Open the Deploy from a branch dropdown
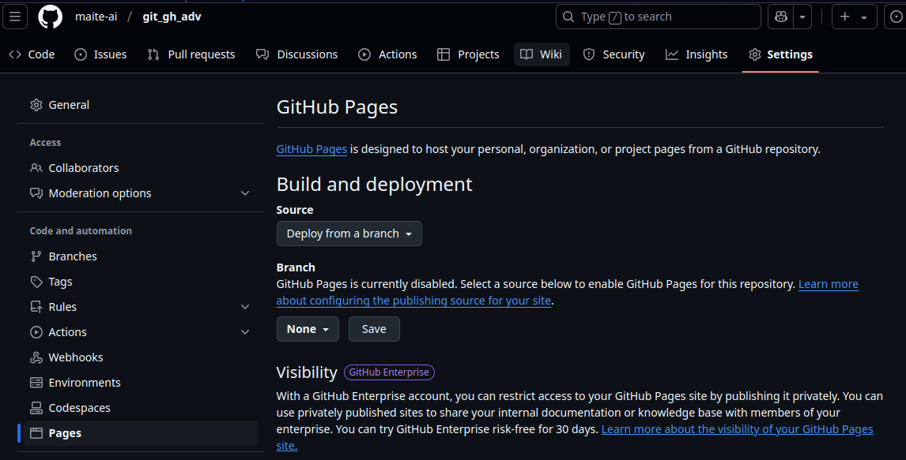Screen dimensions: 906x460 pos(349,234)
